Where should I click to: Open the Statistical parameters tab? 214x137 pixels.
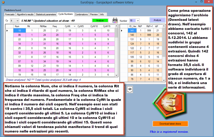[46, 14]
